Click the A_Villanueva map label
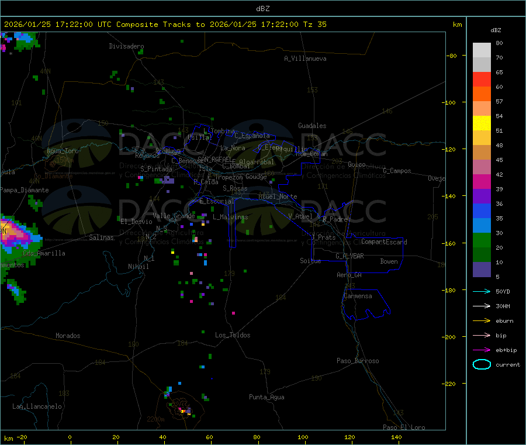Screen dimensions: 526x445 coord(305,58)
